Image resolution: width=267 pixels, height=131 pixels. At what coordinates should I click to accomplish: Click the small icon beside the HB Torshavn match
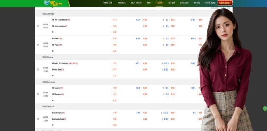coord(38,94)
